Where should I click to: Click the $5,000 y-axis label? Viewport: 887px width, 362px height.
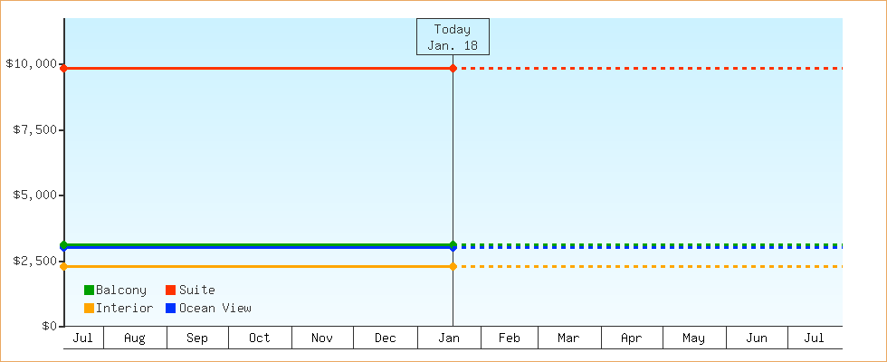(35, 195)
